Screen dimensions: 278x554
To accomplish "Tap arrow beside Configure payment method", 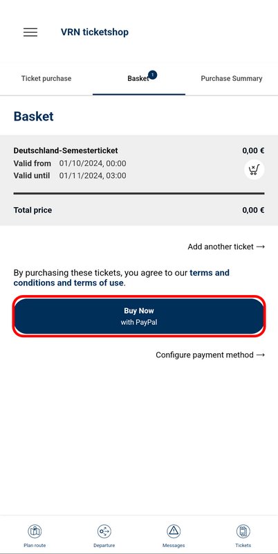I will click(260, 355).
